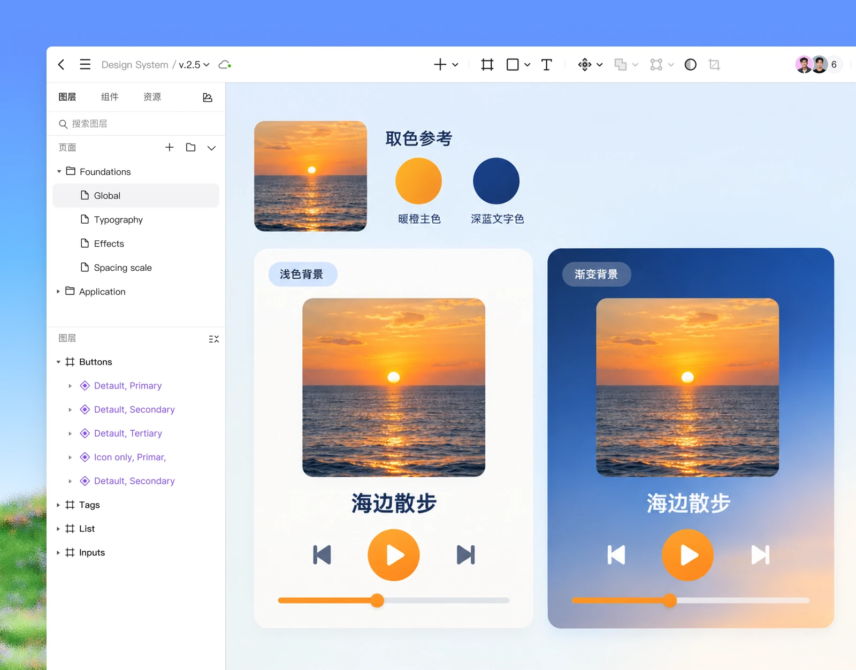Click the 暖橙主色 orange color swatch
Viewport: 856px width, 670px height.
tap(418, 181)
